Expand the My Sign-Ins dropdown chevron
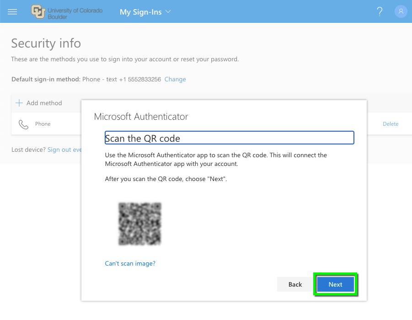 pyautogui.click(x=168, y=11)
